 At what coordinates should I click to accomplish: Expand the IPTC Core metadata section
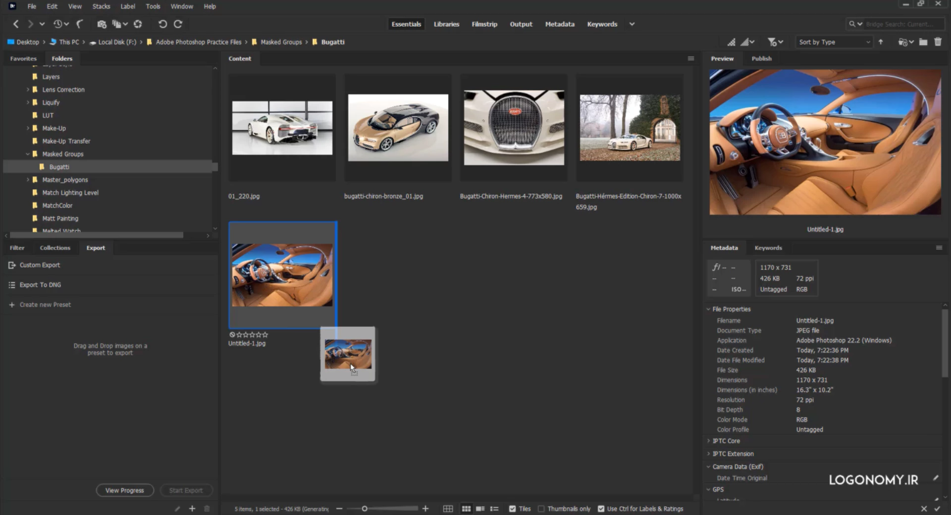coord(708,441)
